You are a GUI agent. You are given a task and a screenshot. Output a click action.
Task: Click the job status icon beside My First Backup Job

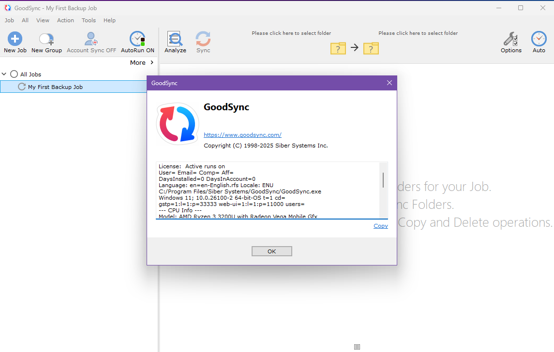pyautogui.click(x=22, y=87)
